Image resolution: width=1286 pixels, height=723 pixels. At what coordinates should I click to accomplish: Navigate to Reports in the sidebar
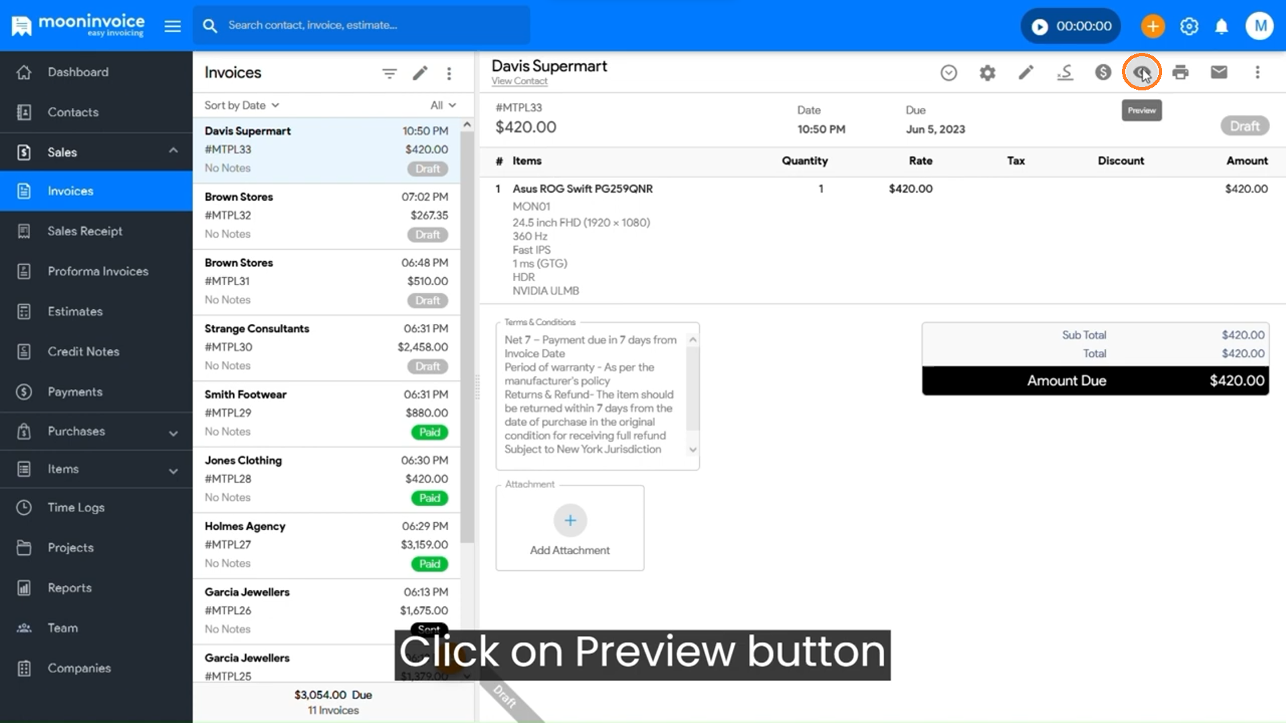[70, 588]
